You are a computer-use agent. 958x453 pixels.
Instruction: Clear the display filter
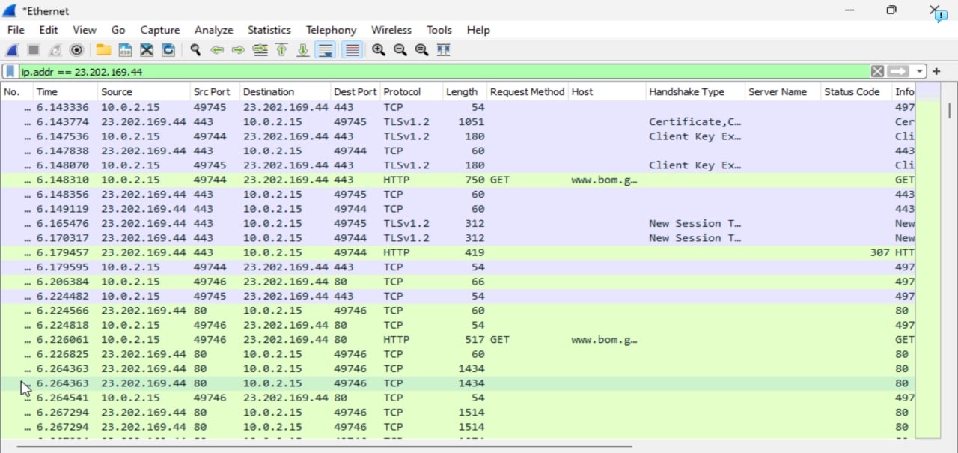coord(877,71)
